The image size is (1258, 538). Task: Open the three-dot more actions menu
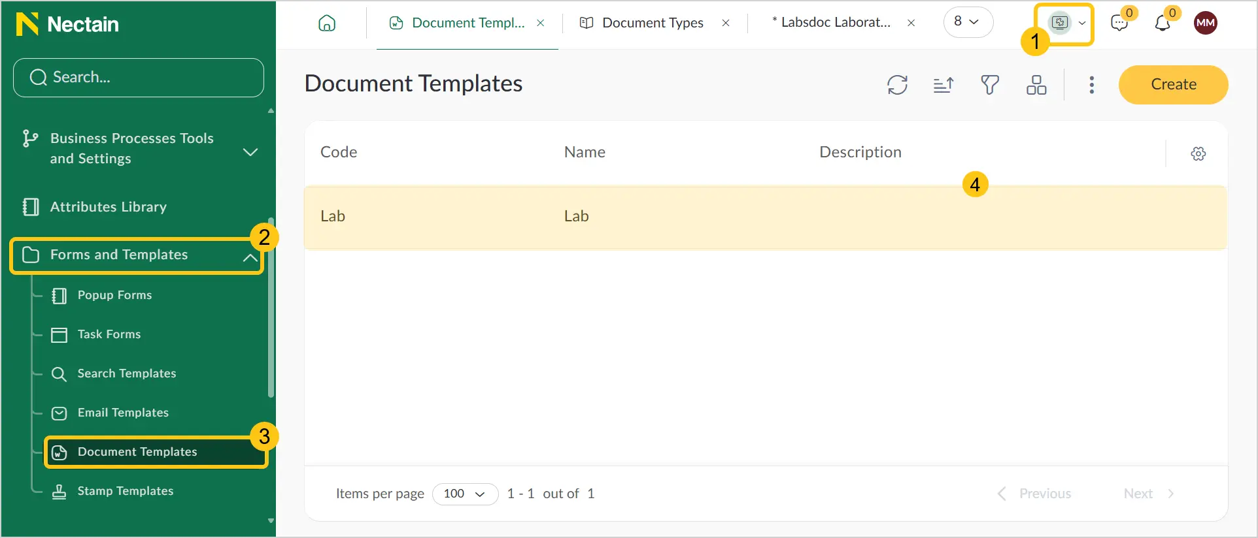(x=1091, y=85)
